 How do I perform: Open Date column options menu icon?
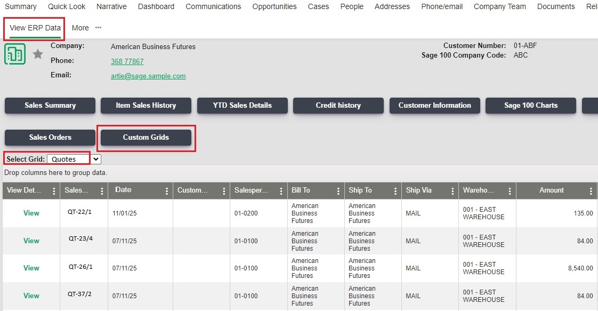166,191
